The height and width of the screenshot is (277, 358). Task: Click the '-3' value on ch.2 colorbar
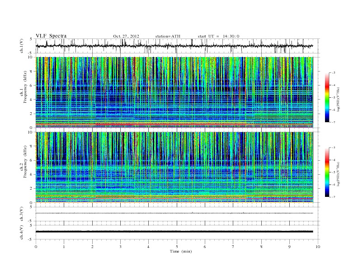pos(333,148)
